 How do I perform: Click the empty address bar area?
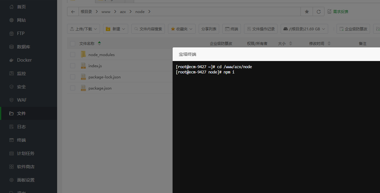click(227, 11)
